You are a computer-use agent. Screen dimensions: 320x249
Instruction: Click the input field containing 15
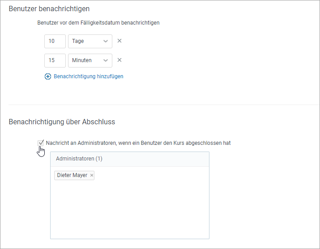[55, 60]
